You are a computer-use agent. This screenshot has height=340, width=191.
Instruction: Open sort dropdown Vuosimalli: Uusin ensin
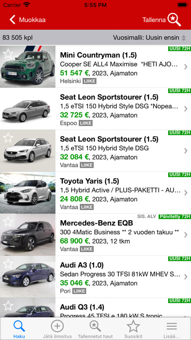point(150,38)
